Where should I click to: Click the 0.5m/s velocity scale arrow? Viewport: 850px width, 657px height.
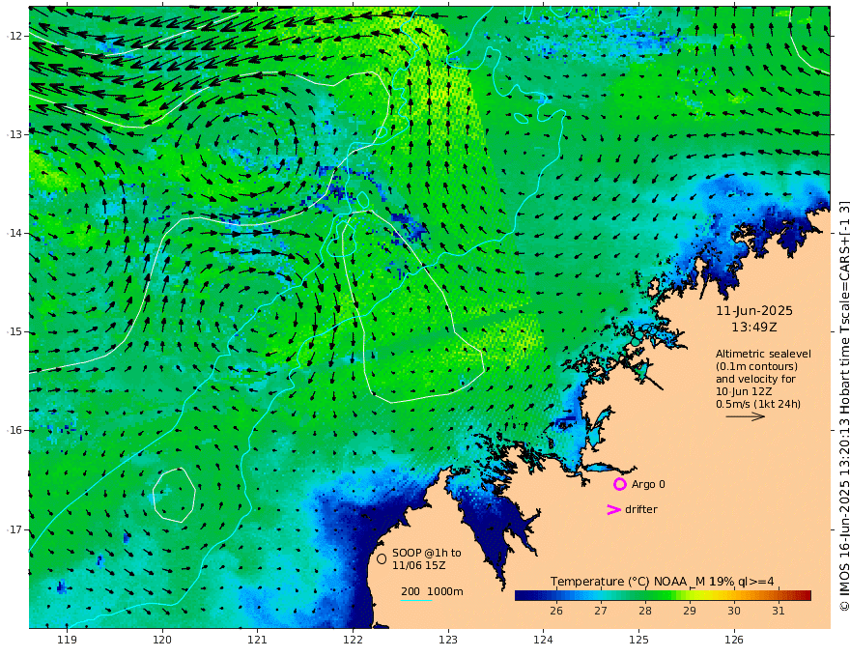click(745, 416)
